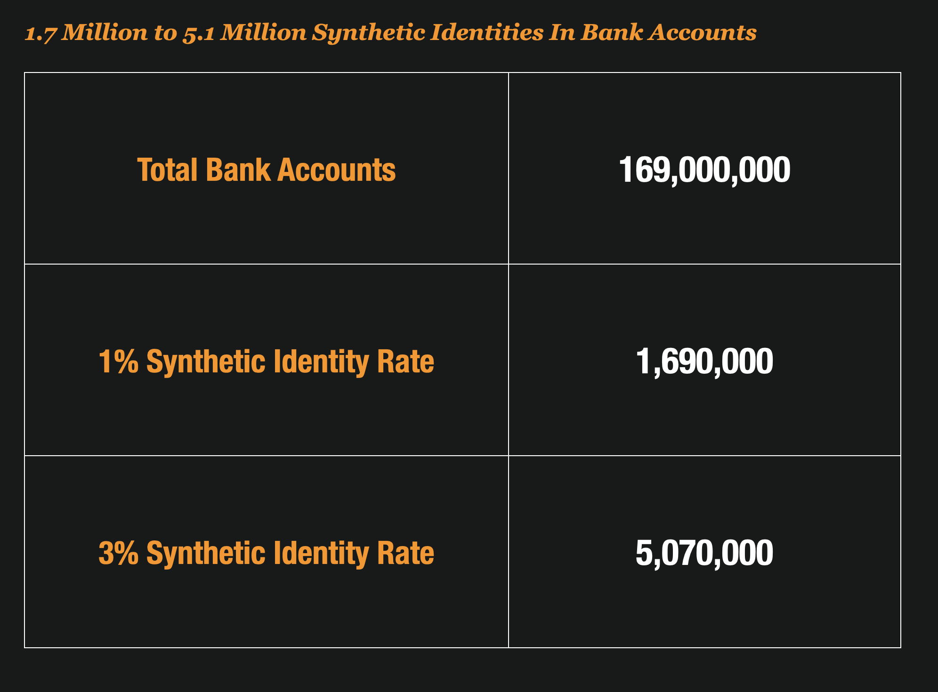Click the right border of the table
Screen dimensions: 938x692
click(901, 360)
